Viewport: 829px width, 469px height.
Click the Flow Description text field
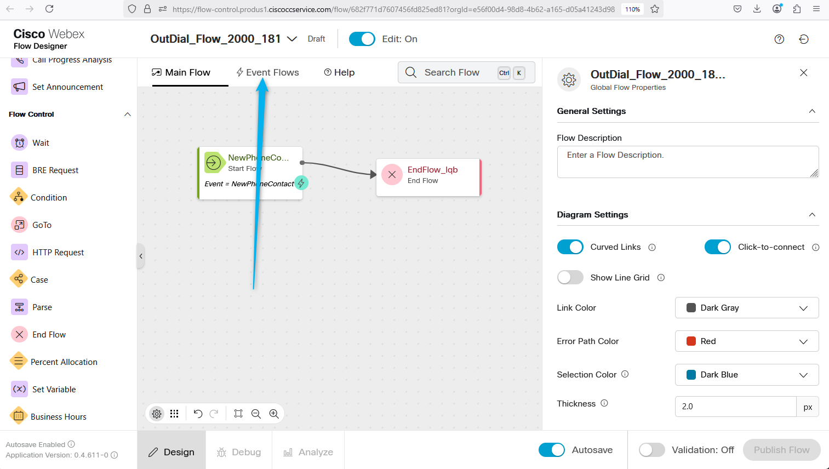point(687,162)
